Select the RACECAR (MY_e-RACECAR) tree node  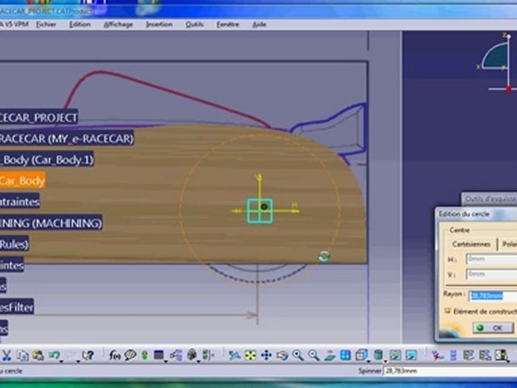67,138
